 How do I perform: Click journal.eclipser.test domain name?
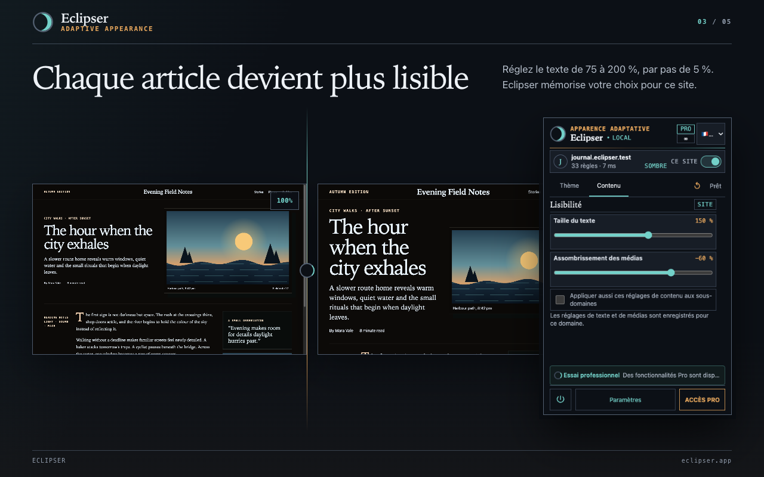tap(601, 157)
